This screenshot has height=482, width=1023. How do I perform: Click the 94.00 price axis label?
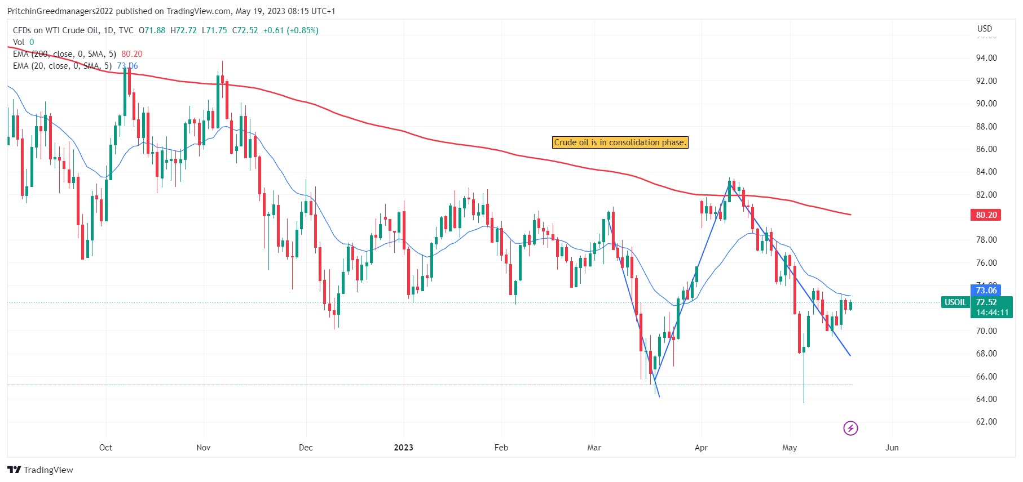986,58
